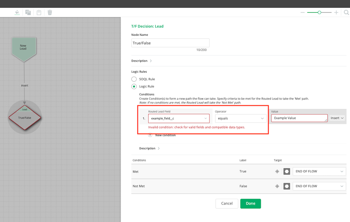
Task: Click the copy node toolbar icon
Action: click(28, 13)
